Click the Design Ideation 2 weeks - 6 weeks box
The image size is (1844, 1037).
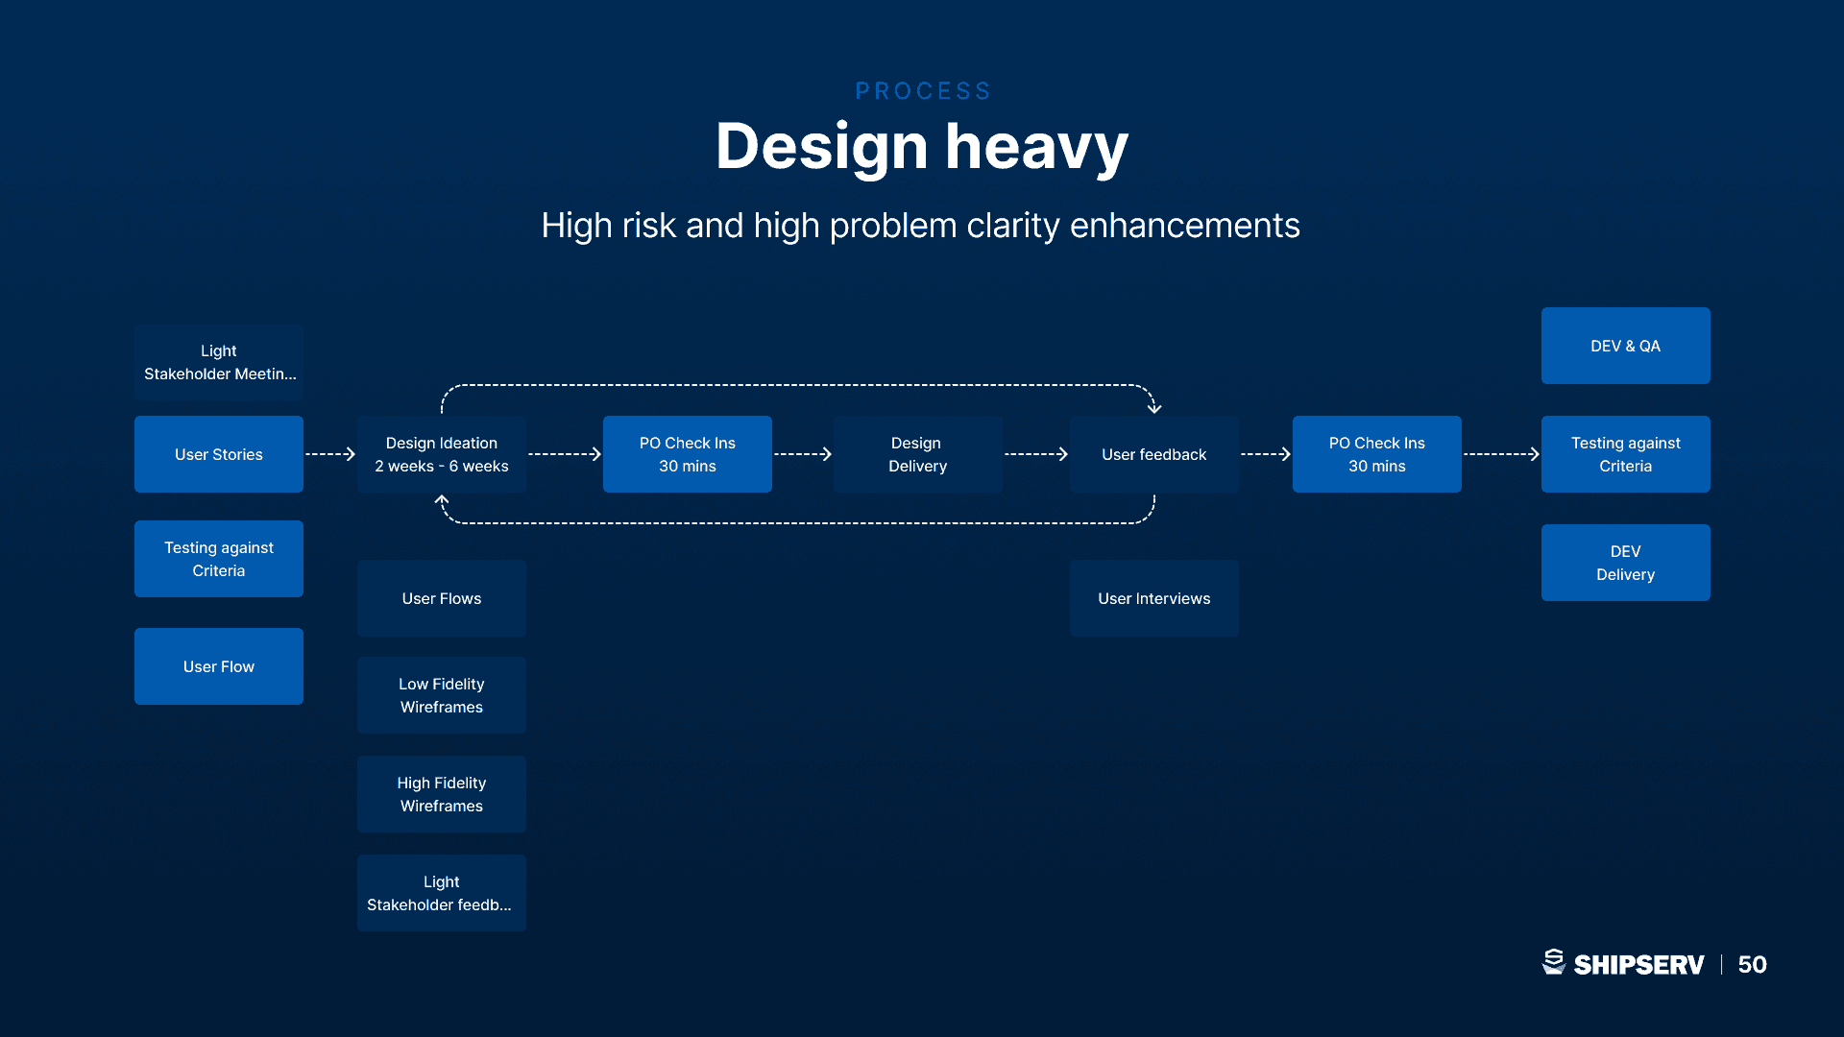point(442,454)
